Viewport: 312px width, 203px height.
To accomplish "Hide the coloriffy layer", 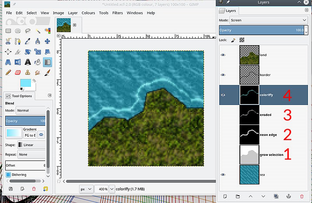I will coord(223,95).
